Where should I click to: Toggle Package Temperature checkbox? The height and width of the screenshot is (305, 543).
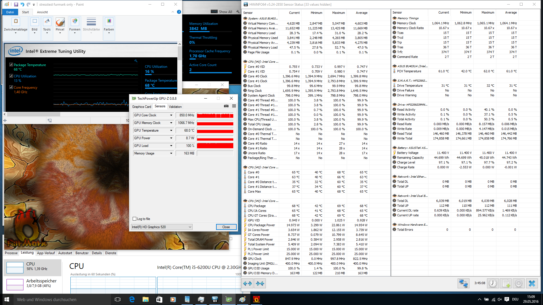click(x=11, y=65)
